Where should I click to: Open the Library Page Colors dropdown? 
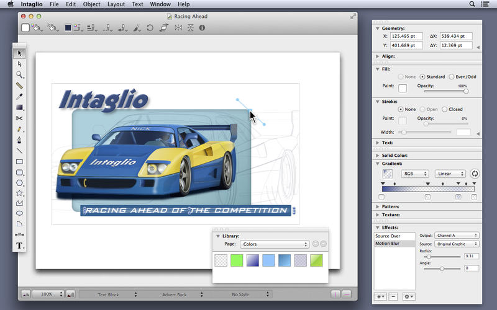pos(274,244)
